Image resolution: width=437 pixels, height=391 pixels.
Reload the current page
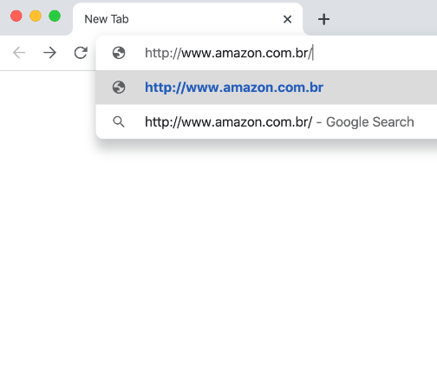tap(81, 53)
